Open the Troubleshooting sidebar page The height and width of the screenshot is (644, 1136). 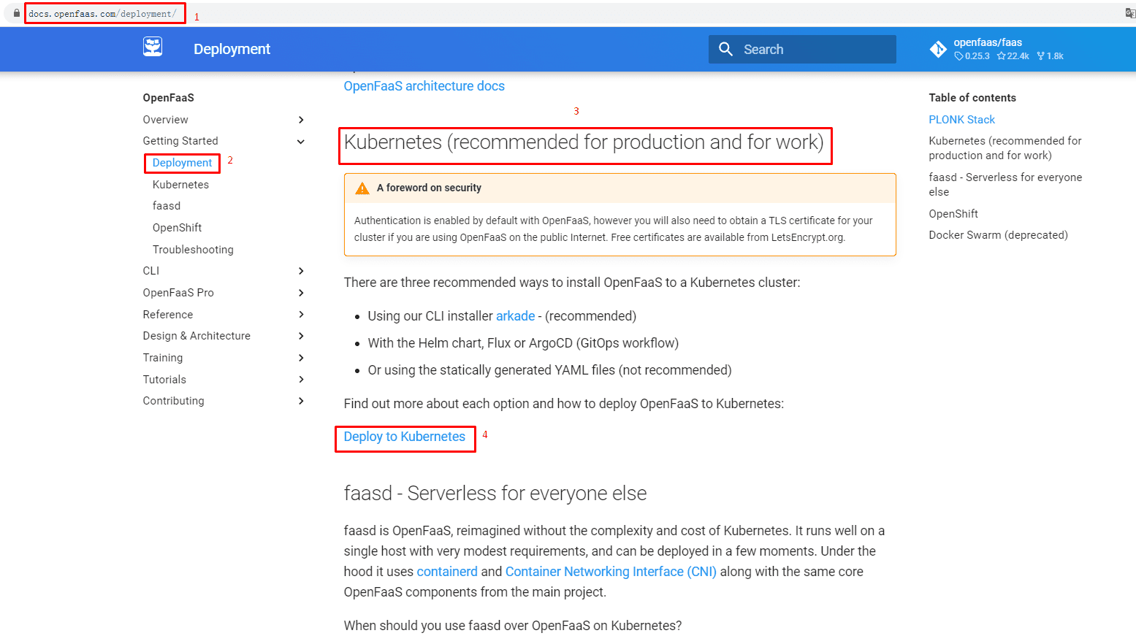(193, 250)
